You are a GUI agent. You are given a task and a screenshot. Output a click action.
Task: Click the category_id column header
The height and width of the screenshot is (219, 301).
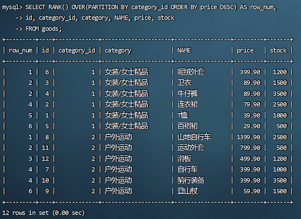tap(77, 50)
